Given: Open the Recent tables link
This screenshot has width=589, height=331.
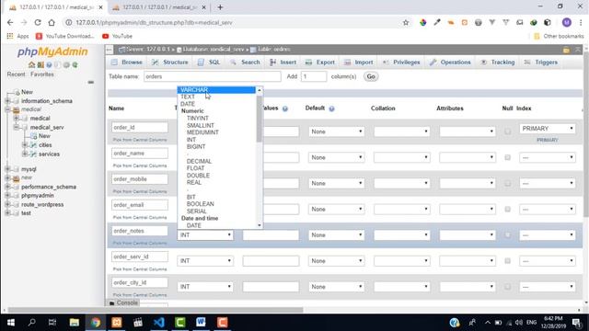Looking at the screenshot, I should [x=17, y=74].
